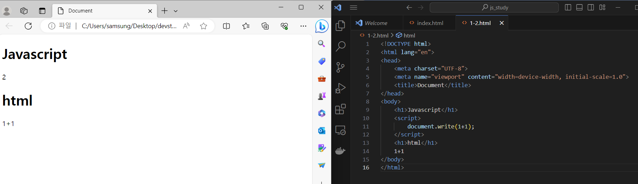Open Edge sidebar Outlook icon

[x=322, y=131]
